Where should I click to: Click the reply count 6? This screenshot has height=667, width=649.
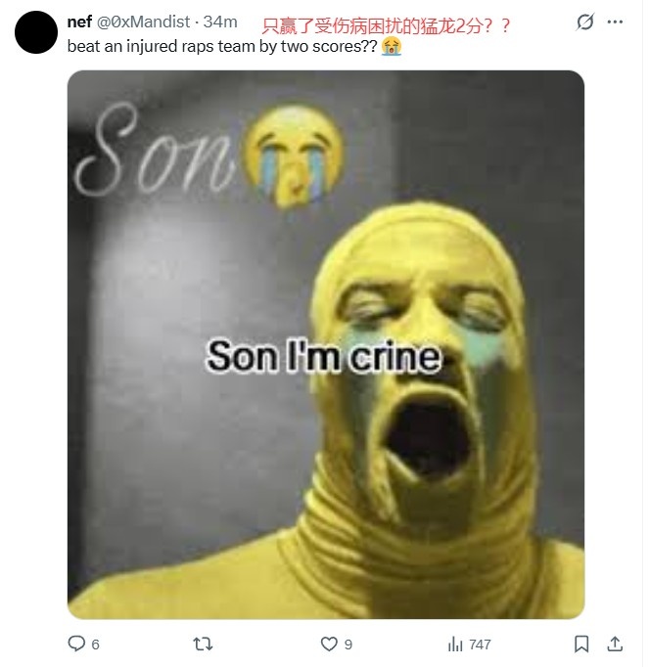pyautogui.click(x=95, y=645)
